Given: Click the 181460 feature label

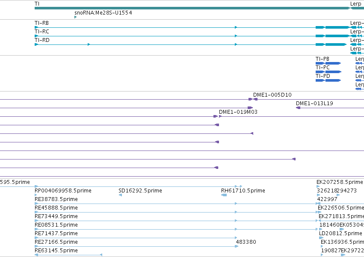Looking at the screenshot, I should 329,225.
